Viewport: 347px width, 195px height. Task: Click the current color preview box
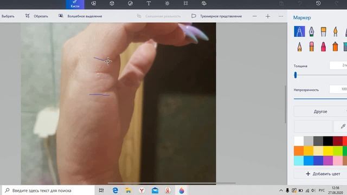[x=313, y=126]
